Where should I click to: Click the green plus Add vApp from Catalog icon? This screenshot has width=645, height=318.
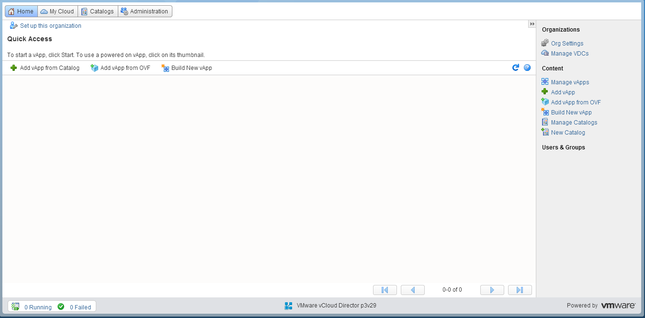(13, 68)
